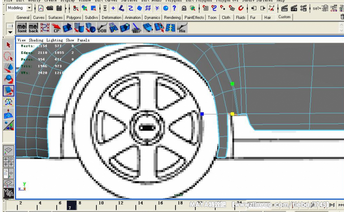Viewport: 344px width, 212px height.
Task: Click the Show Manipulator tool
Action: pyautogui.click(x=8, y=125)
